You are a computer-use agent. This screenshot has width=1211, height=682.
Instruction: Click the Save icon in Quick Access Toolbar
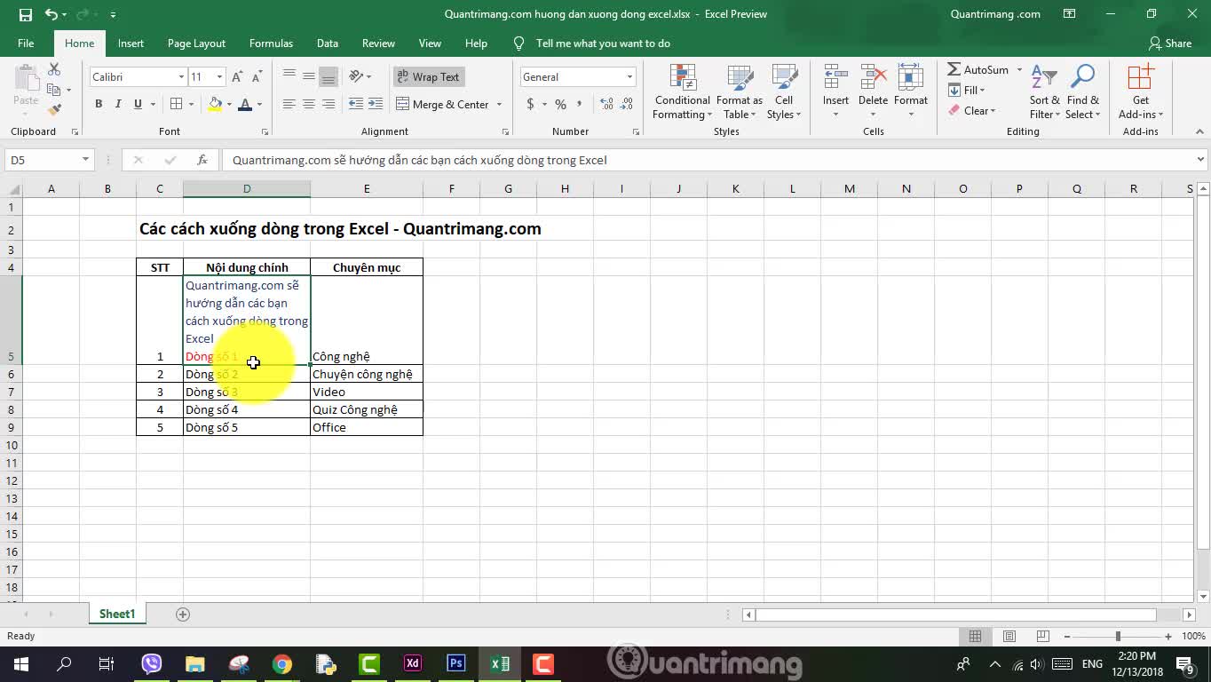pyautogui.click(x=25, y=14)
